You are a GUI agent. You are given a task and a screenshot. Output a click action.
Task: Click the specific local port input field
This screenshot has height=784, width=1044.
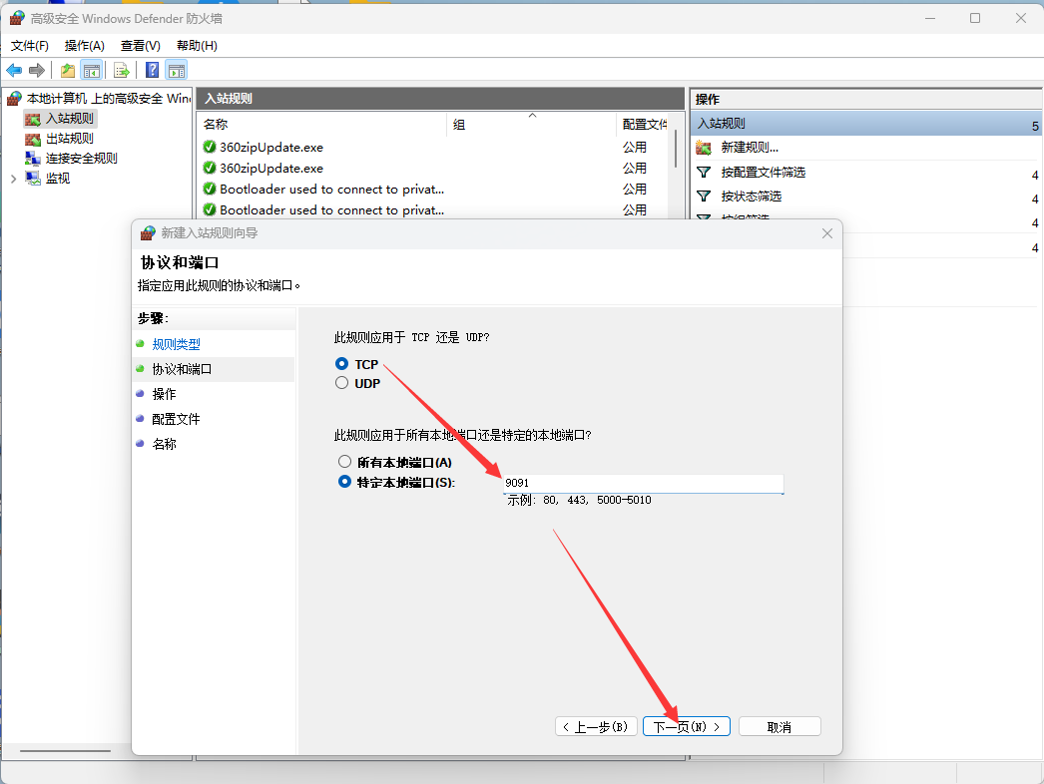[644, 483]
